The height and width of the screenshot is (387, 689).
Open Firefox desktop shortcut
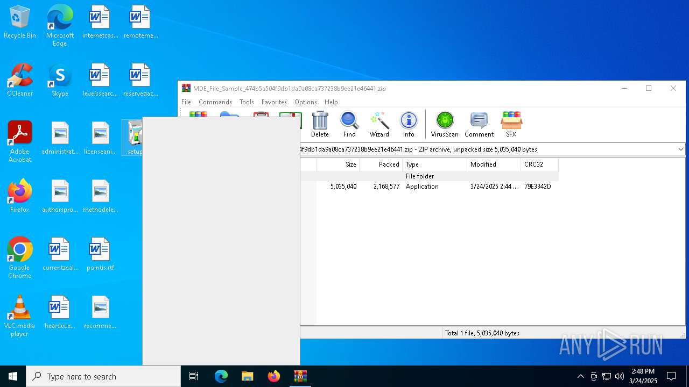tap(20, 197)
